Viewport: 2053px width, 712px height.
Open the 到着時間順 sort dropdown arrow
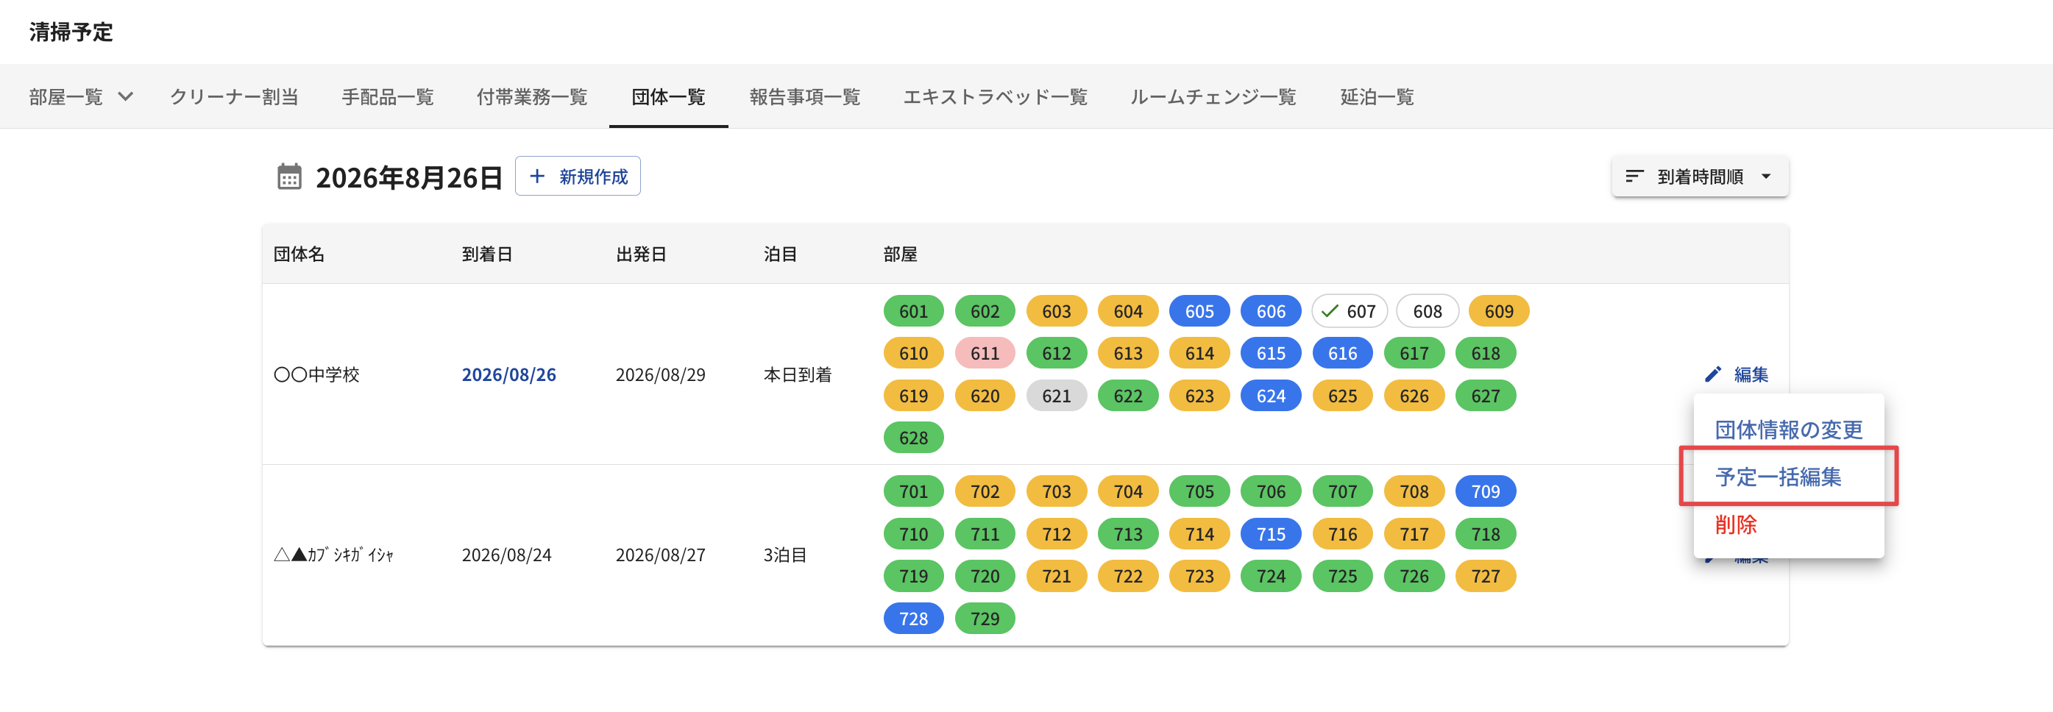(1765, 176)
